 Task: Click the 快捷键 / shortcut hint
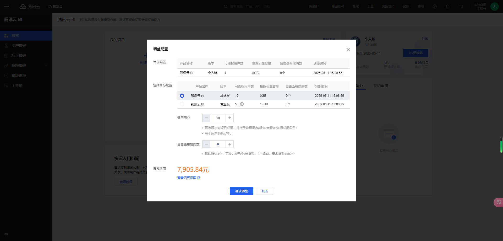click(x=314, y=7)
